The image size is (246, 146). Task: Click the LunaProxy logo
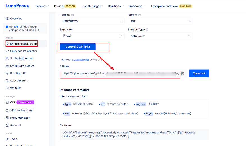coord(17,6)
